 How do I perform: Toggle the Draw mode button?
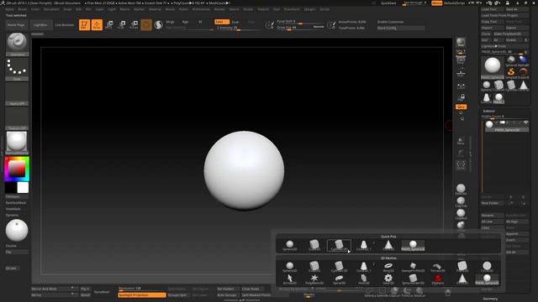97,24
